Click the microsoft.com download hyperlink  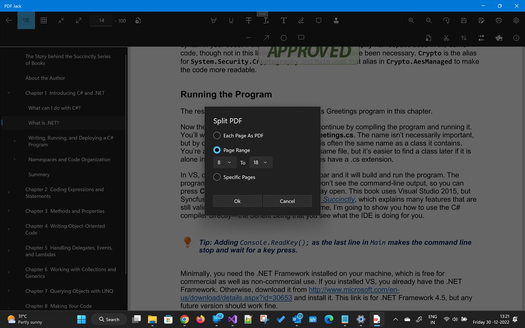(x=353, y=289)
